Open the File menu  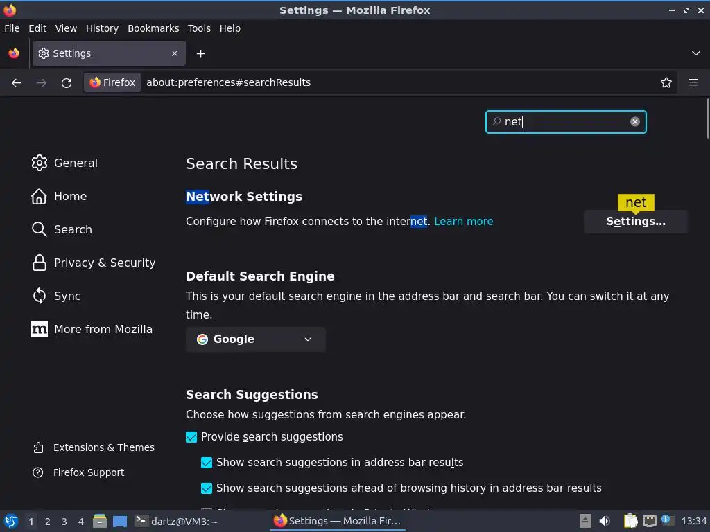(x=12, y=28)
